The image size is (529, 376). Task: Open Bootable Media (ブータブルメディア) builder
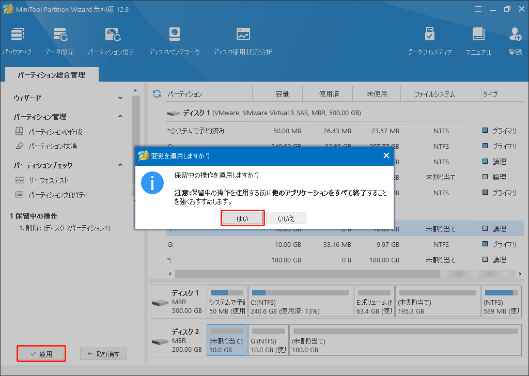(x=429, y=41)
